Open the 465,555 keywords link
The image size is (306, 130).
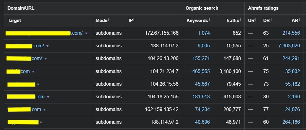pyautogui.click(x=201, y=71)
